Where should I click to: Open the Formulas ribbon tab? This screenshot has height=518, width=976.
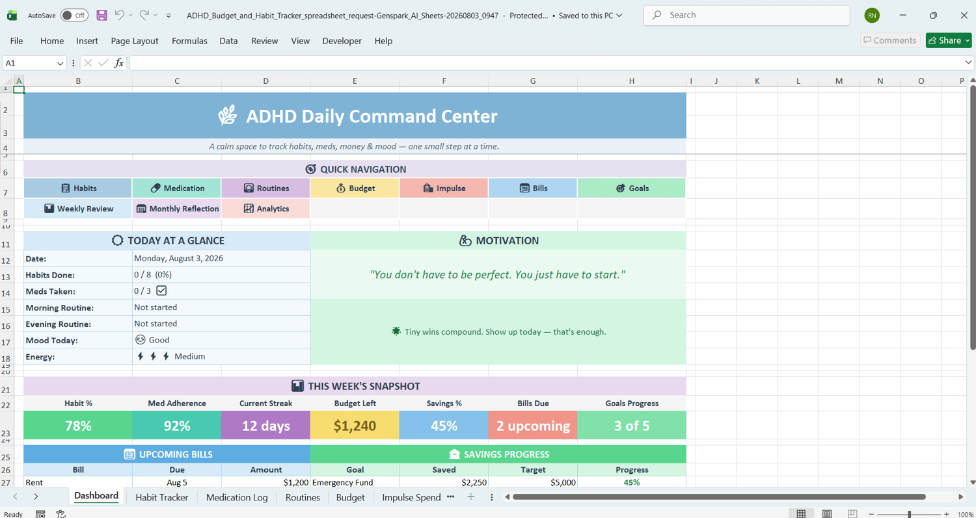click(189, 40)
